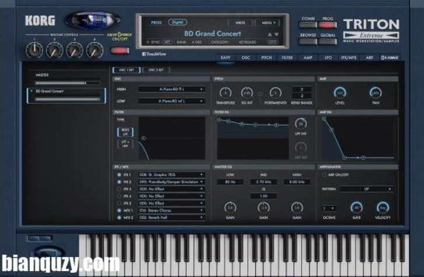Click the Pan knob

[x=375, y=93]
